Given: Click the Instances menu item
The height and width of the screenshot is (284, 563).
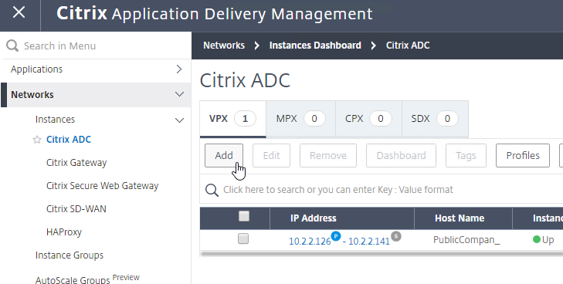Looking at the screenshot, I should [x=55, y=120].
